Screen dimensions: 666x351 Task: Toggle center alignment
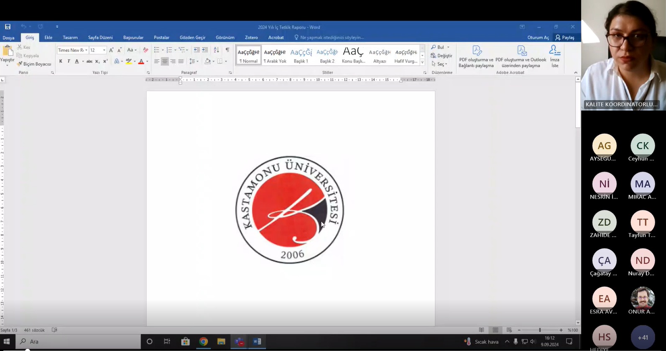click(165, 61)
